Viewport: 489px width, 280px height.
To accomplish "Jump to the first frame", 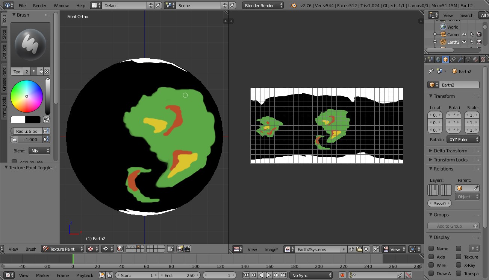I will (x=246, y=275).
